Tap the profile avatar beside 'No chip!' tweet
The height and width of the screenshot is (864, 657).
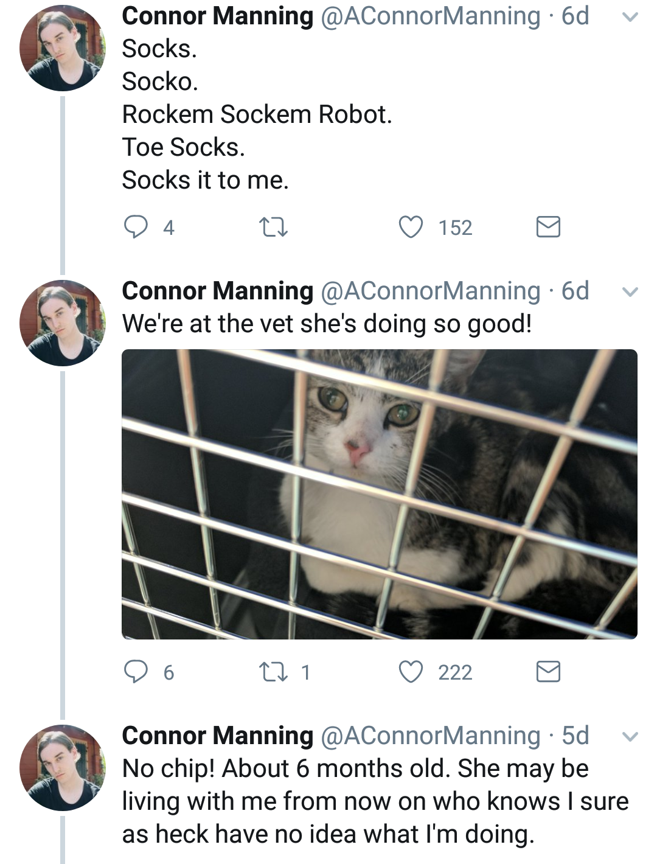[x=62, y=768]
